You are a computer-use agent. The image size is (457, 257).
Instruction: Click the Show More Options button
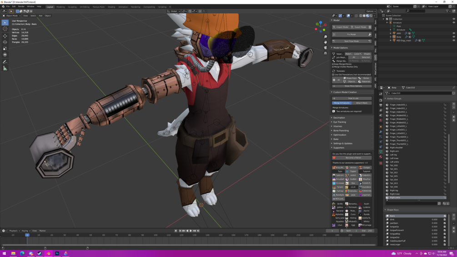(x=352, y=86)
